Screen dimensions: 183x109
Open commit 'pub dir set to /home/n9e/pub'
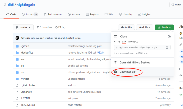pos(84,92)
